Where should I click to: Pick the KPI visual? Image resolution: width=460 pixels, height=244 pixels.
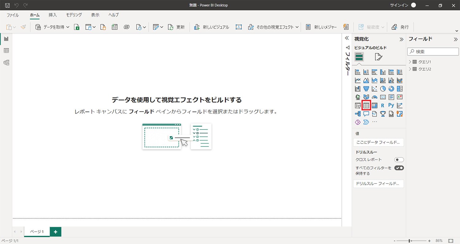[400, 97]
